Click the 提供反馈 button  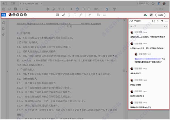[x=143, y=3]
